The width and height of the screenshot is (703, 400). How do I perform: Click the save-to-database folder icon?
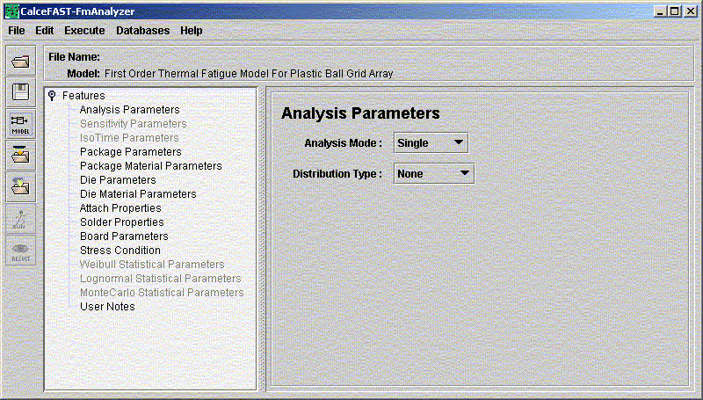(22, 186)
